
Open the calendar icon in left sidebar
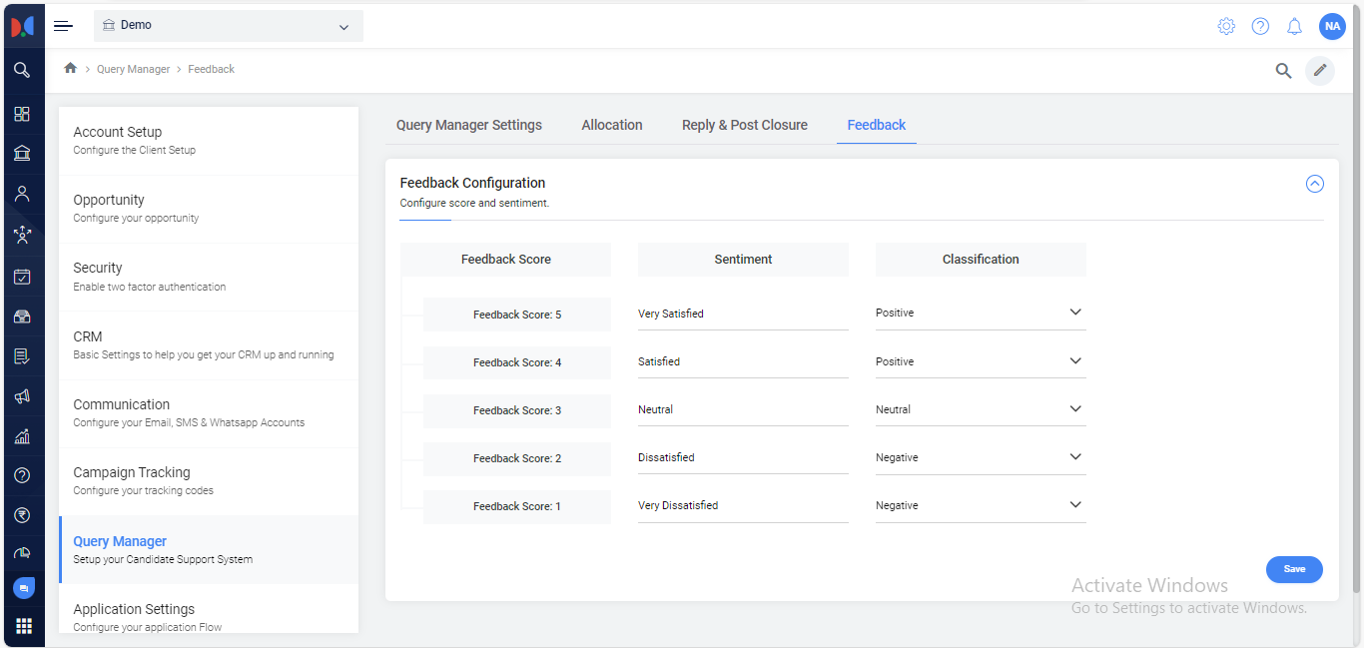point(22,277)
